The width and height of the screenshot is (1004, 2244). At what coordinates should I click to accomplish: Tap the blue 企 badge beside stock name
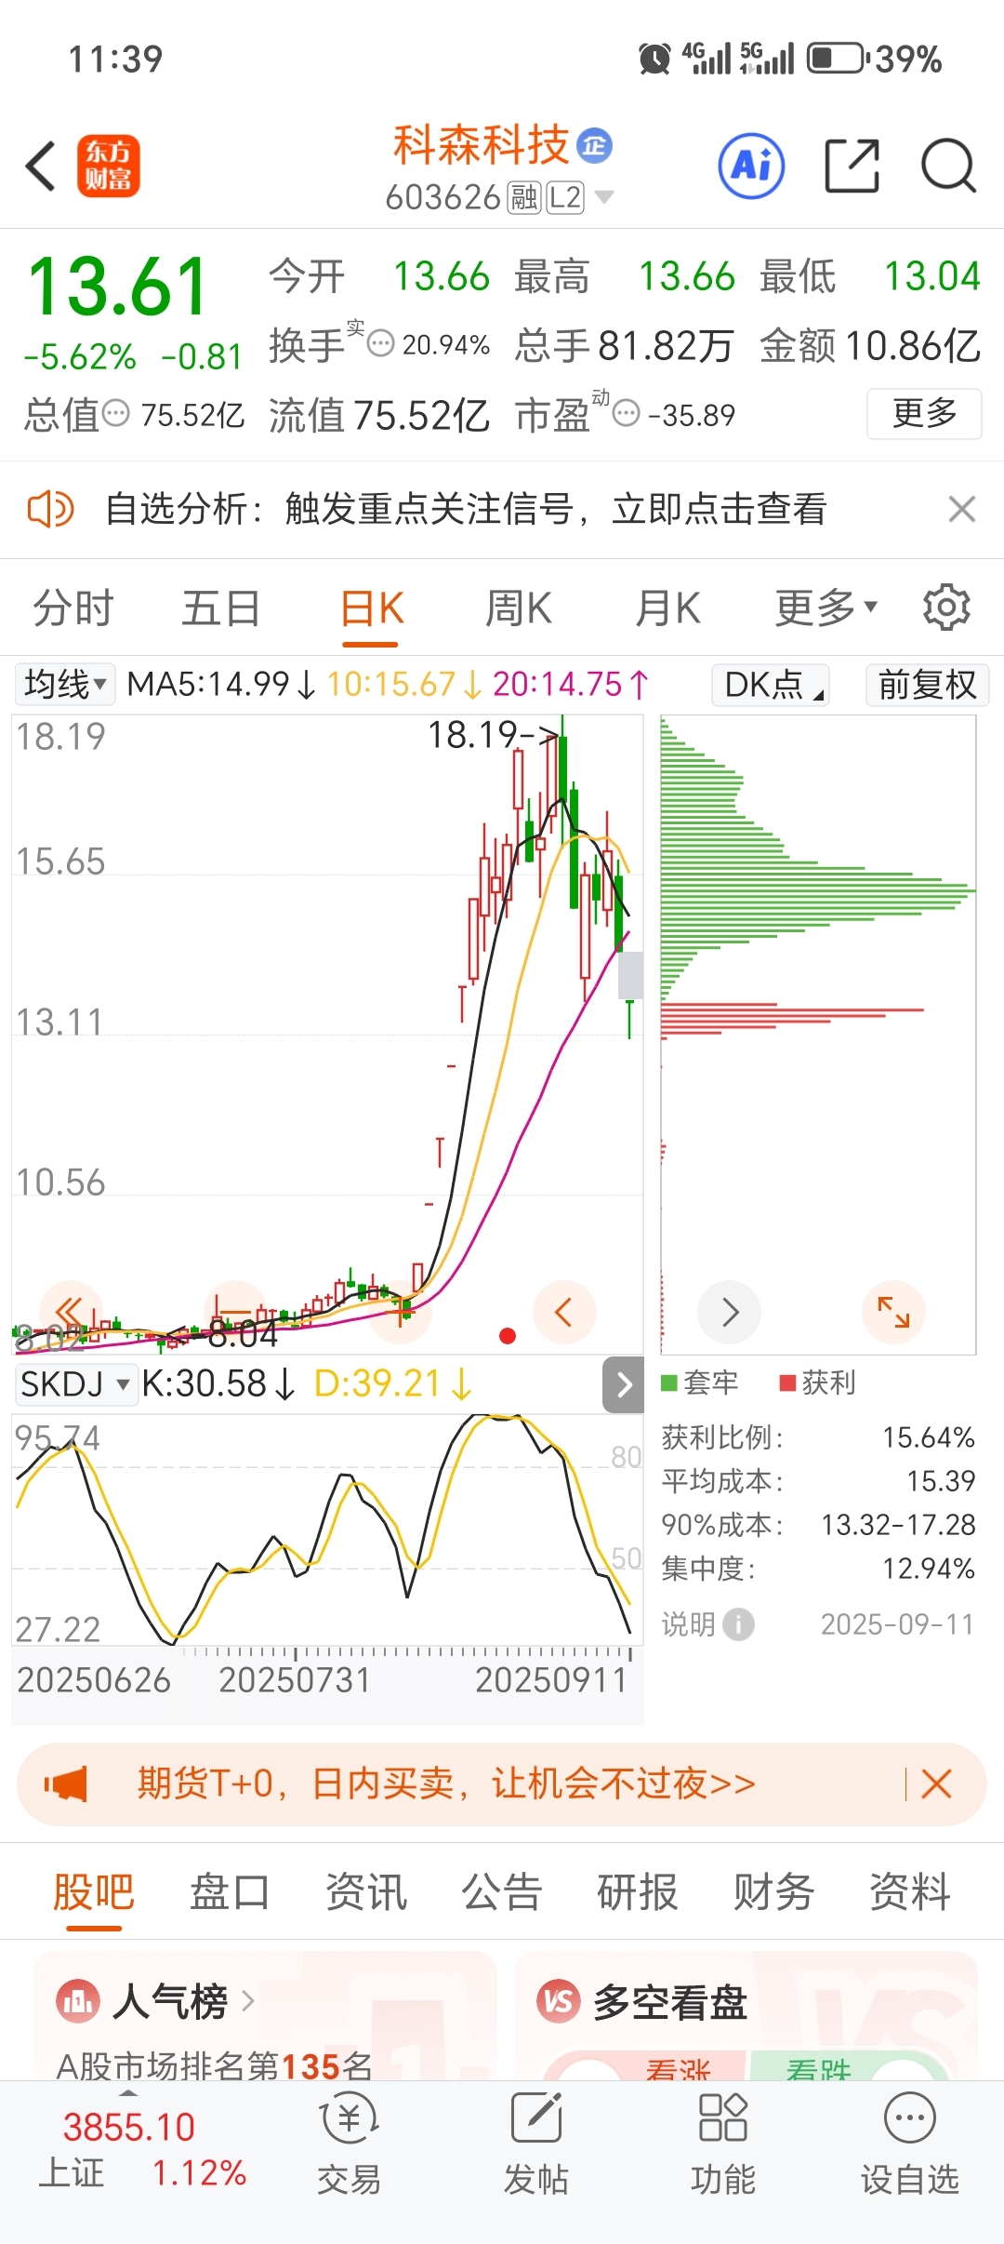(x=594, y=145)
